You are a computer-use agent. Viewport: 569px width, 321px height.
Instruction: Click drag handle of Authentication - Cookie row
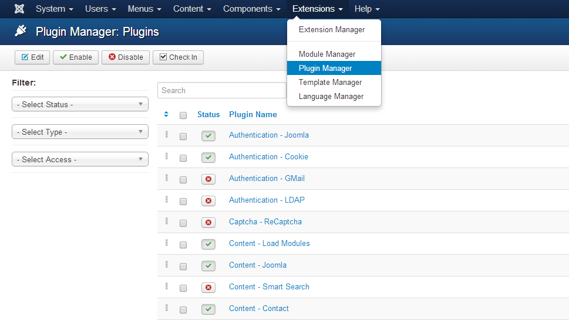167,156
